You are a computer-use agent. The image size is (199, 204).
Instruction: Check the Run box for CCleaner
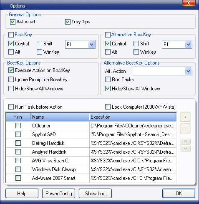18,126
